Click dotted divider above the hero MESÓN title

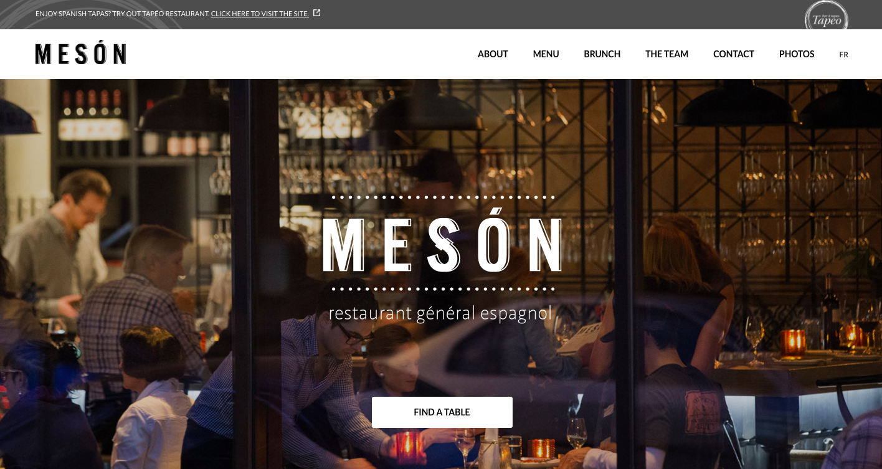[x=443, y=197]
